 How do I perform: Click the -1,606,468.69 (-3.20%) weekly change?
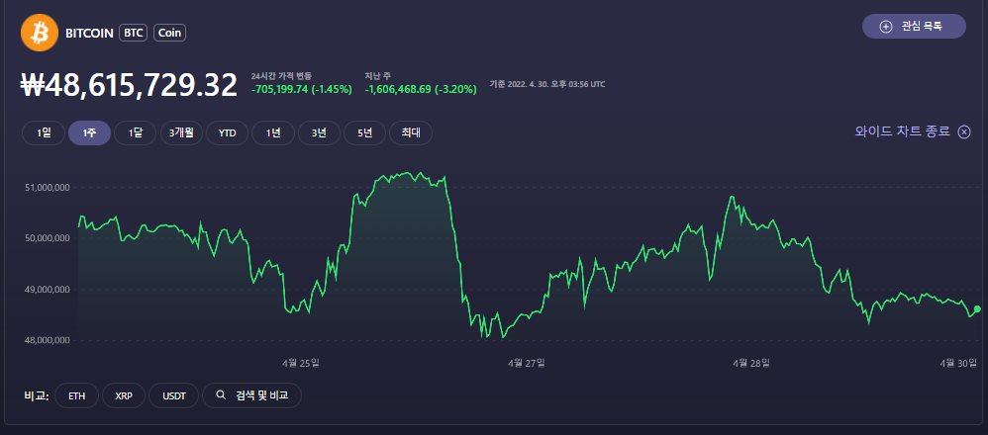421,89
